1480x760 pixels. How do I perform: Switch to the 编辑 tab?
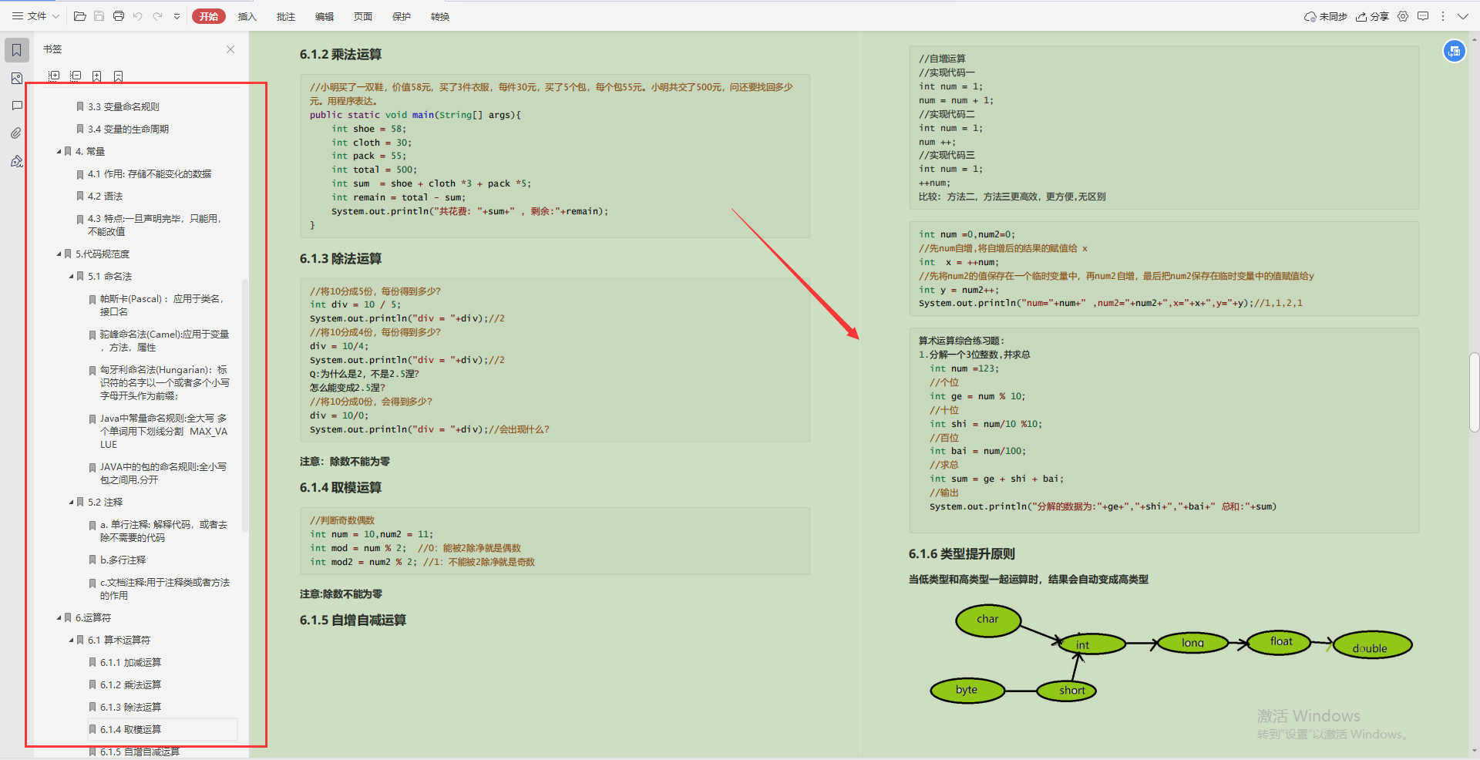click(324, 16)
